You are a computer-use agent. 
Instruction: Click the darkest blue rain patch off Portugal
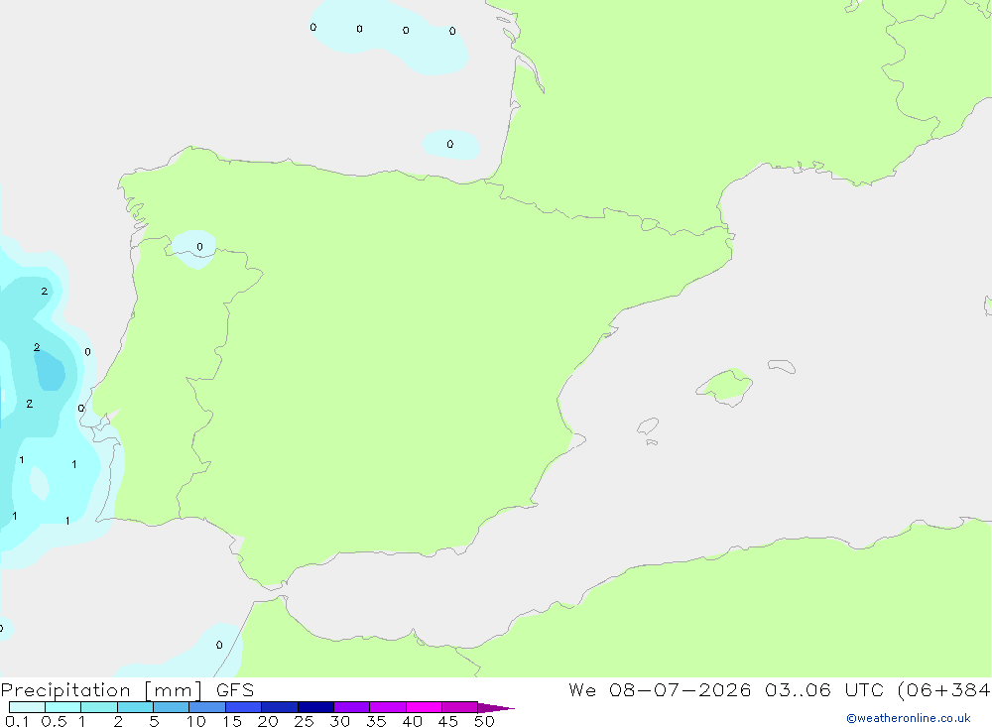click(50, 371)
